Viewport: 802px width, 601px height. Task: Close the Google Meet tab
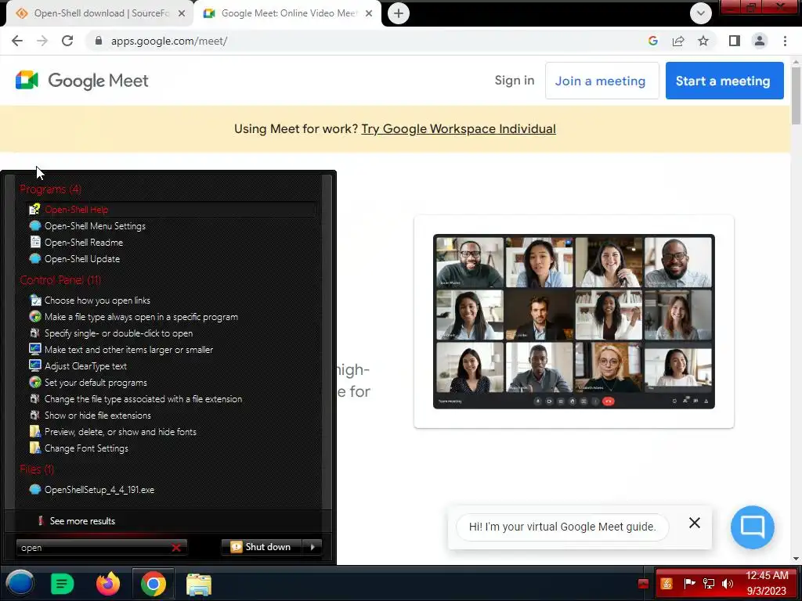click(x=369, y=13)
